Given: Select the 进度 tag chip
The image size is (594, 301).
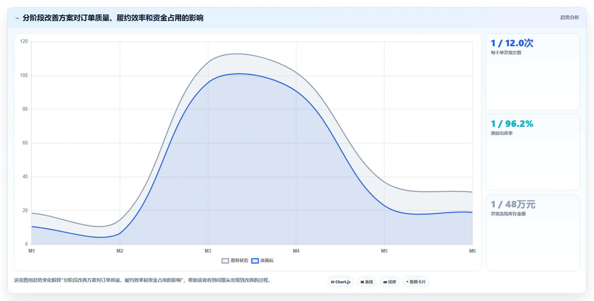Looking at the screenshot, I should [x=390, y=282].
